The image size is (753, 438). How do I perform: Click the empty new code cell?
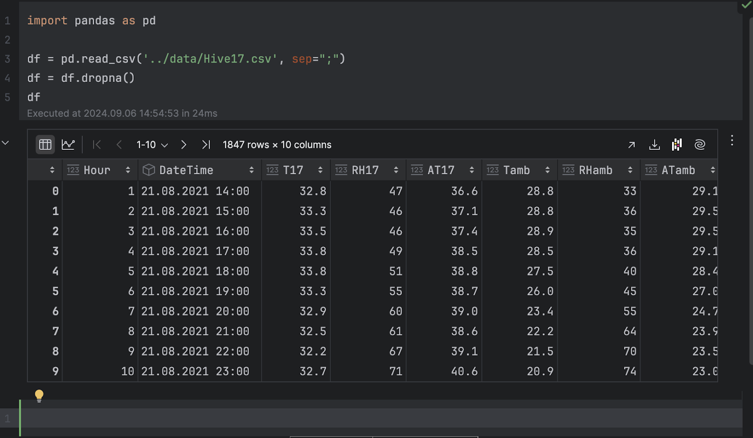[381, 418]
